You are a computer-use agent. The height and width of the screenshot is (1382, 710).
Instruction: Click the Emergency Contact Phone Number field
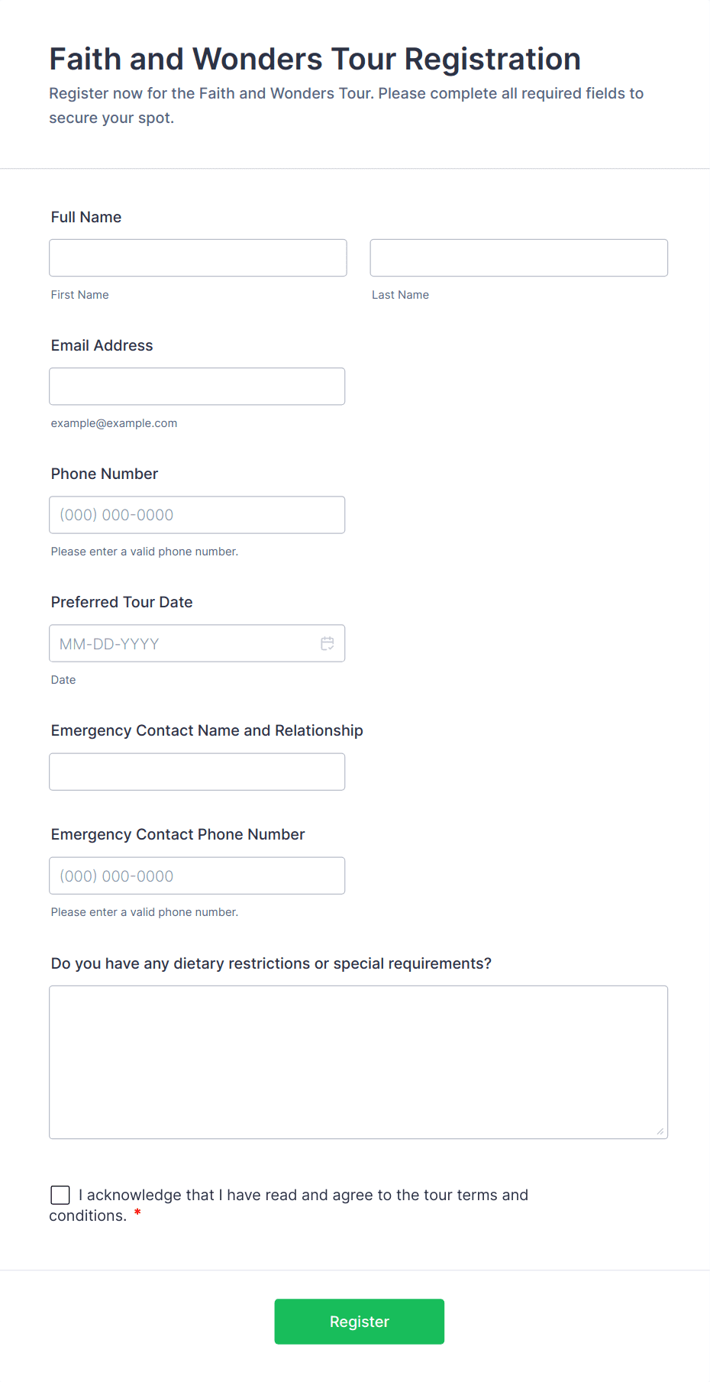pos(197,875)
